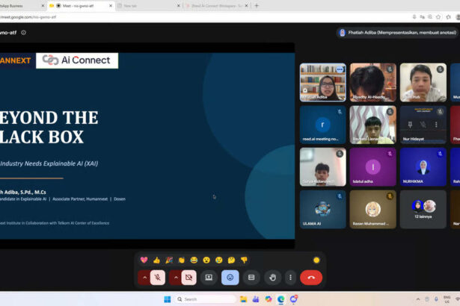Send the crying face reaction
460x306 pixels.
click(219, 260)
